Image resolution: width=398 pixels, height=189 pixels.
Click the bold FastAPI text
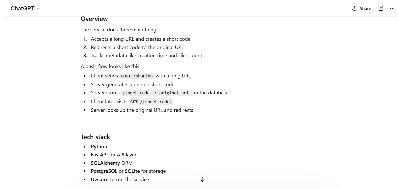pyautogui.click(x=99, y=155)
